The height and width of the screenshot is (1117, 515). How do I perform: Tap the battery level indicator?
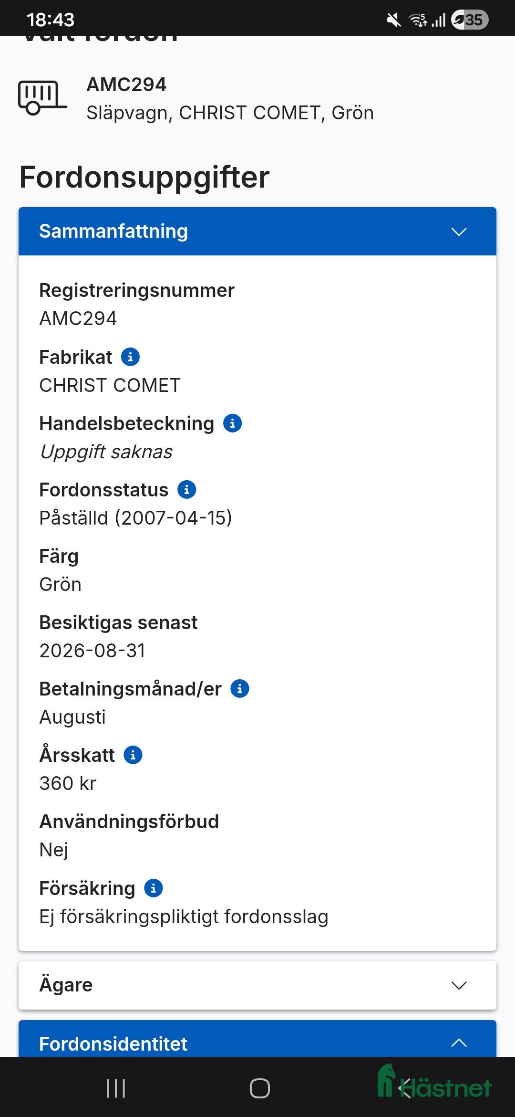pos(470,19)
